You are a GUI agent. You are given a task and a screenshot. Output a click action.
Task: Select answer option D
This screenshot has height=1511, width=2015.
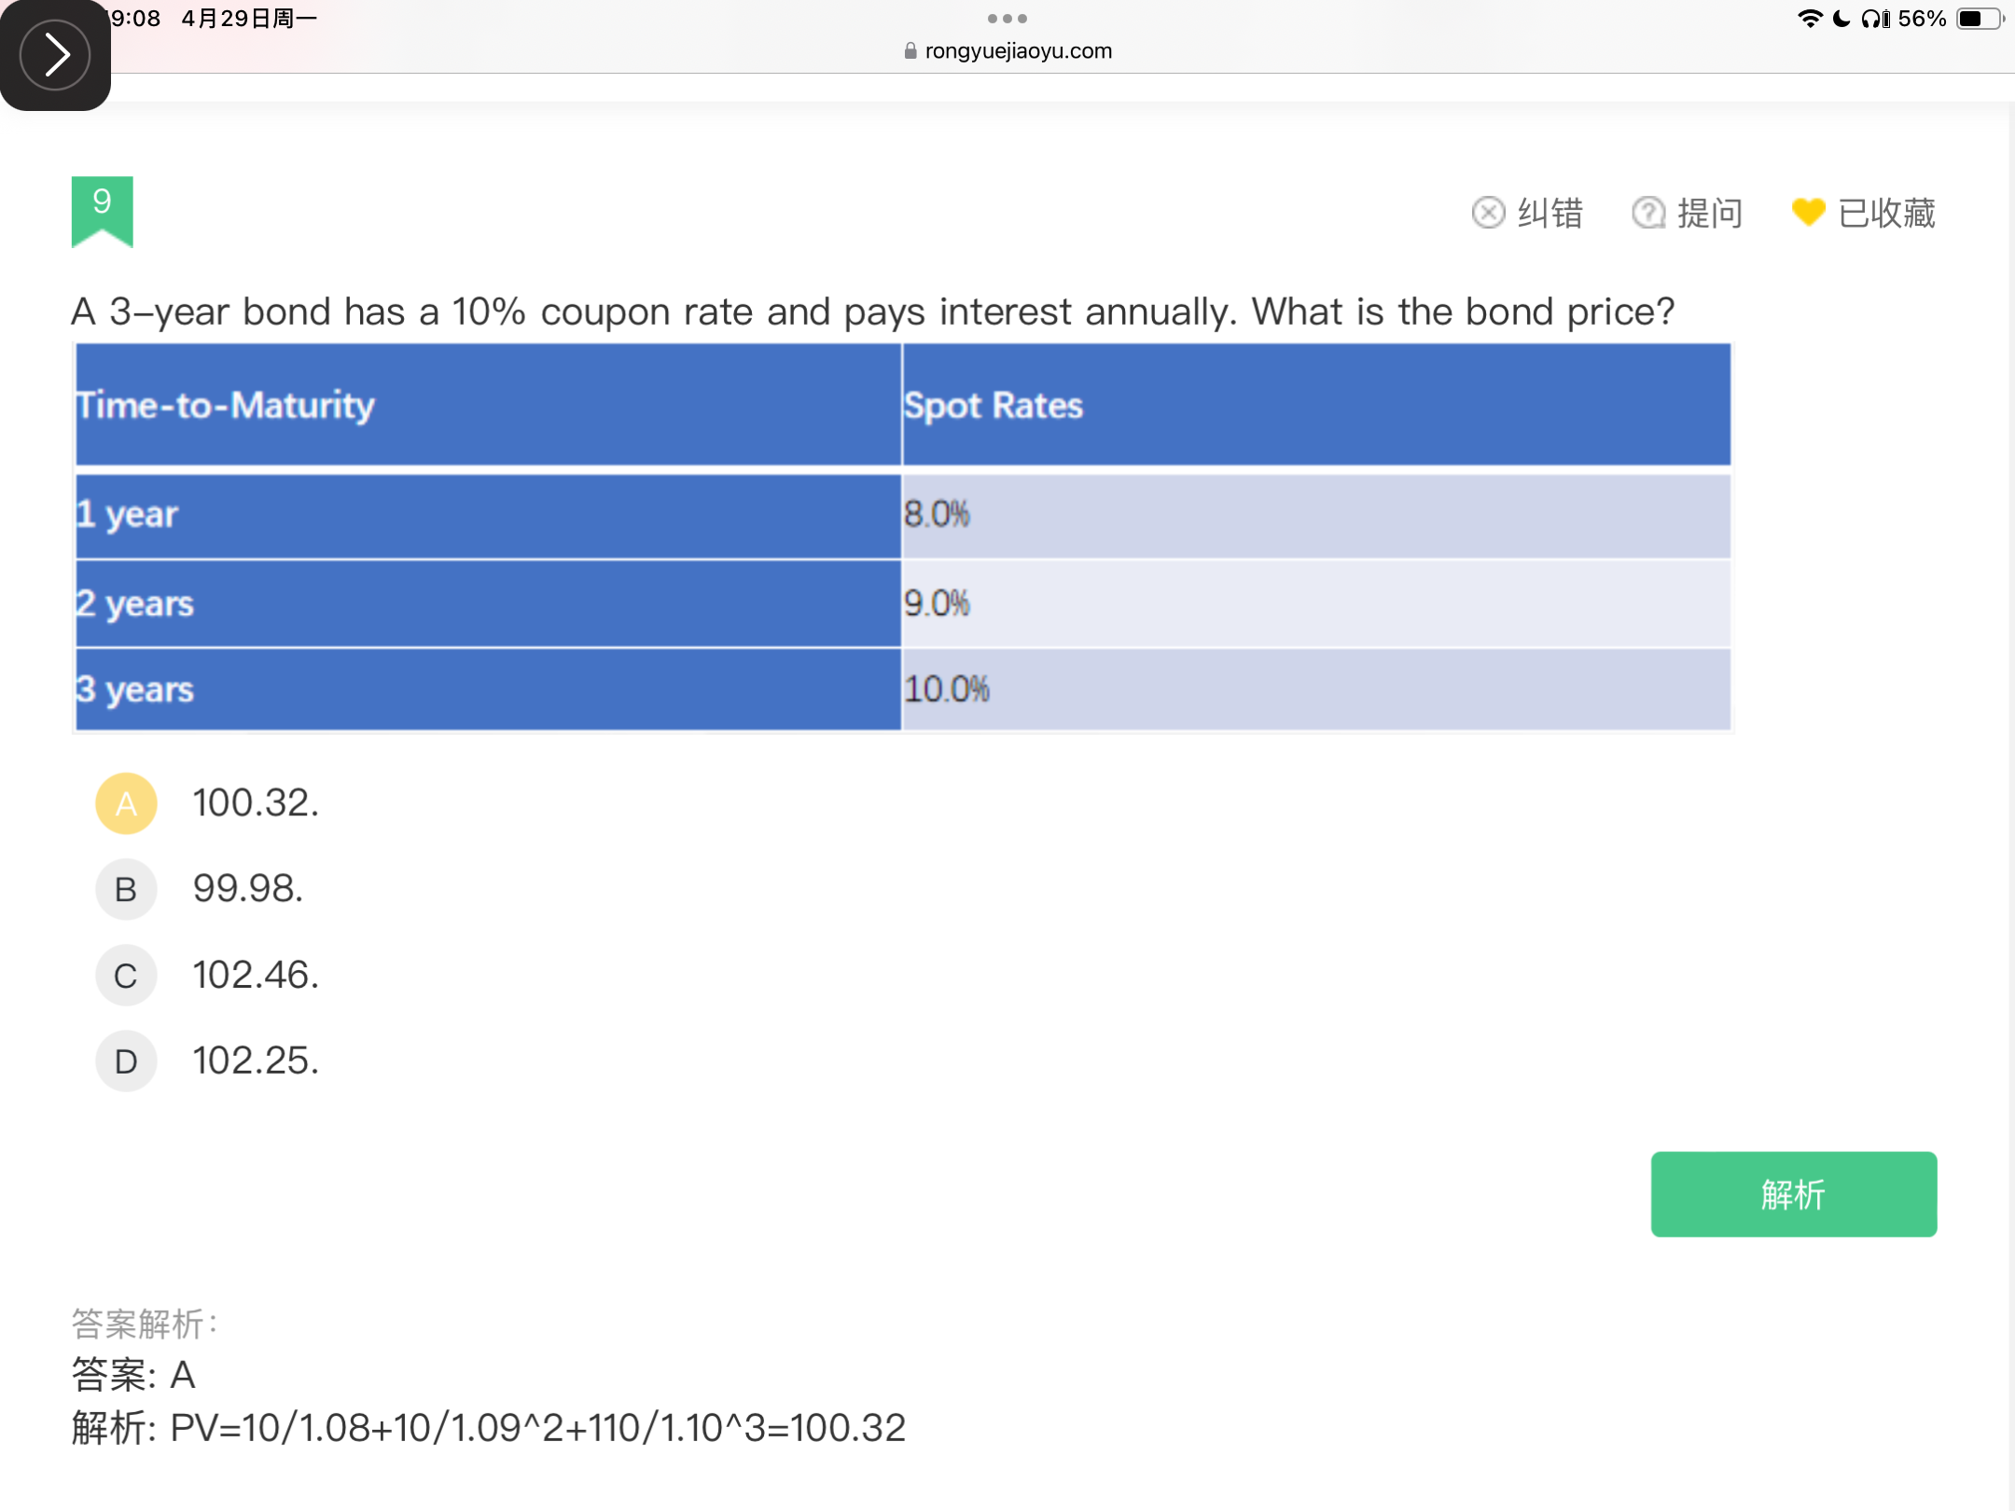pyautogui.click(x=126, y=1061)
